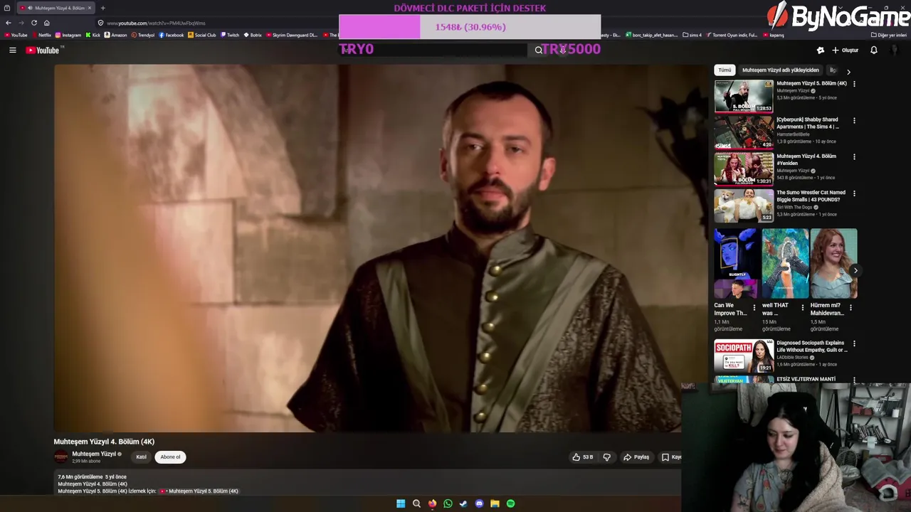Open the Kick bookmark
Viewport: 911px width, 512px height.
click(x=93, y=35)
